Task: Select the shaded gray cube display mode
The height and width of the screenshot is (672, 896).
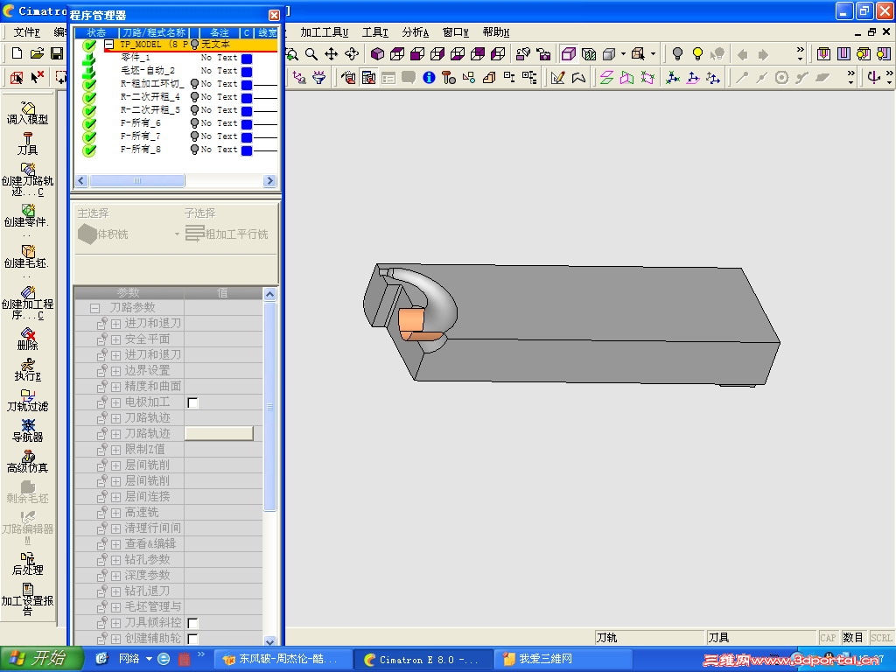Action: 609,54
